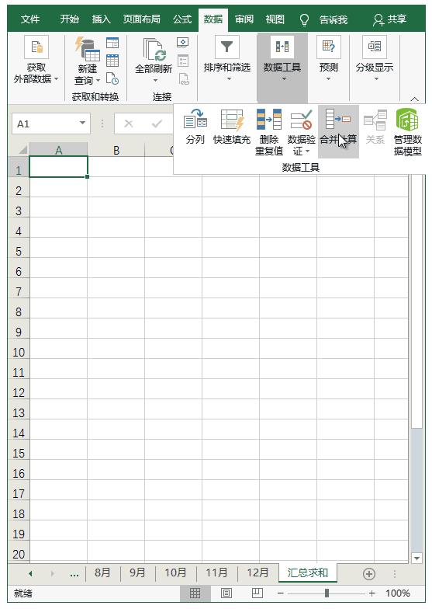Open the Name Box dropdown arrow
The image size is (432, 609).
point(82,123)
